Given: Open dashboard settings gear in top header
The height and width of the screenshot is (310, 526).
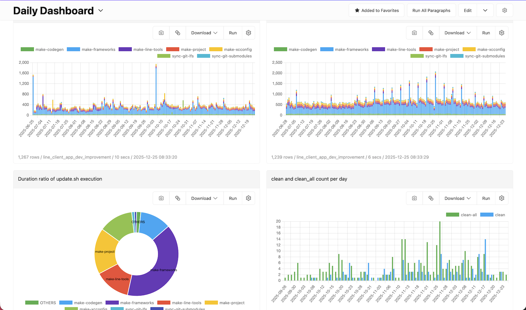Looking at the screenshot, I should 505,11.
